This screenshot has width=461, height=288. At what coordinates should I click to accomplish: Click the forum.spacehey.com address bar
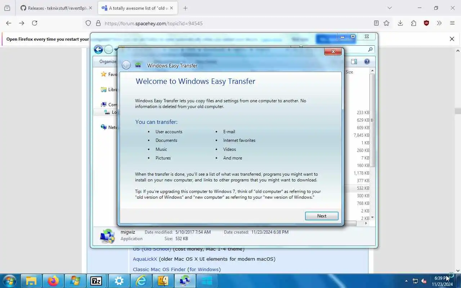point(230,23)
